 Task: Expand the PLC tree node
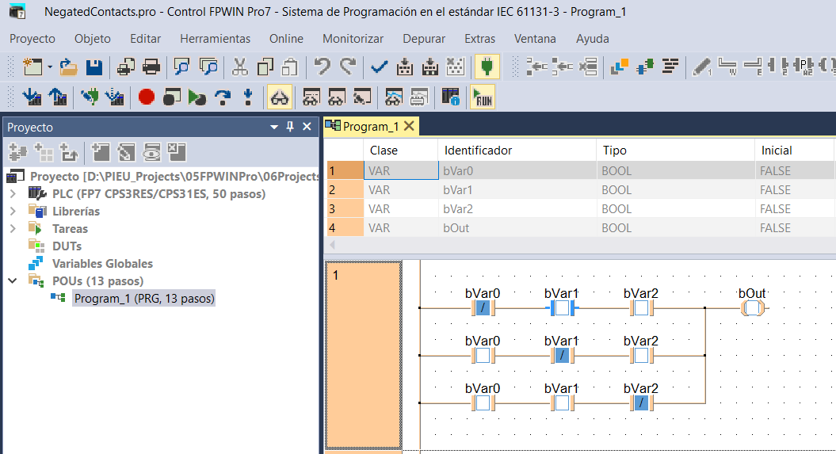pos(13,193)
